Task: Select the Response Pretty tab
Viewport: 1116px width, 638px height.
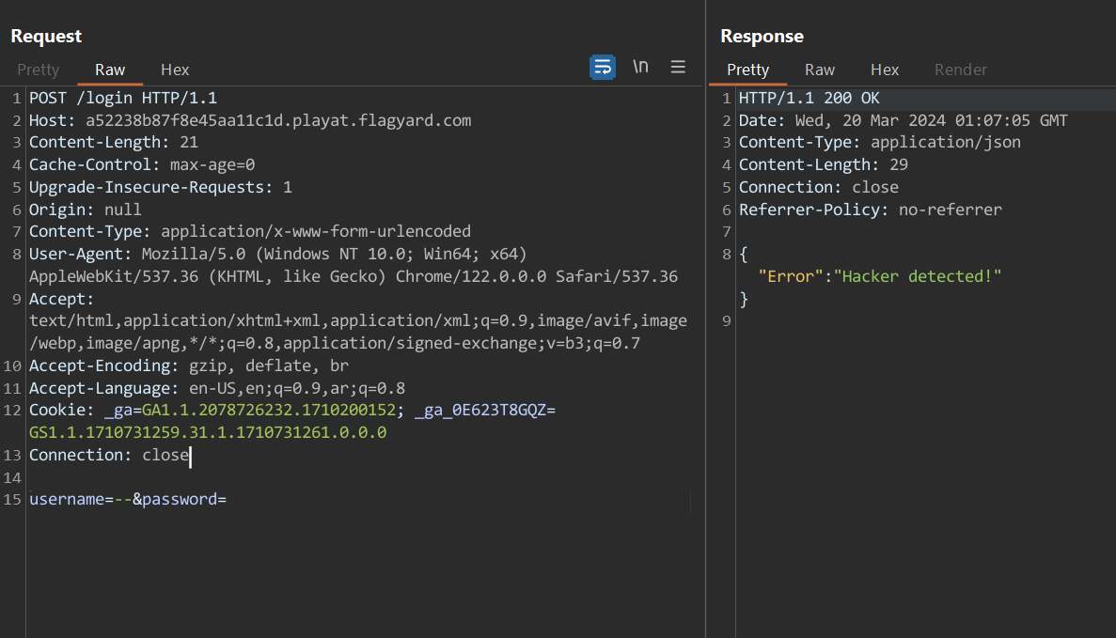Action: point(747,70)
